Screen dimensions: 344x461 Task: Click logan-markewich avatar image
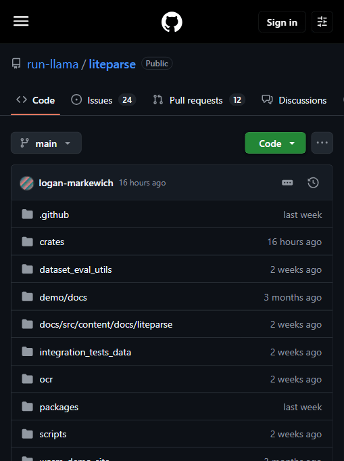tap(27, 183)
